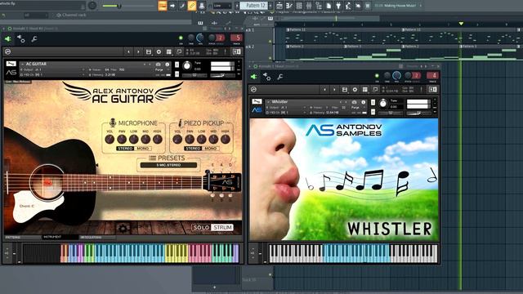Toggle the panel layout icon in AC Guitar Kontakt
This screenshot has width=523, height=294.
tap(236, 51)
